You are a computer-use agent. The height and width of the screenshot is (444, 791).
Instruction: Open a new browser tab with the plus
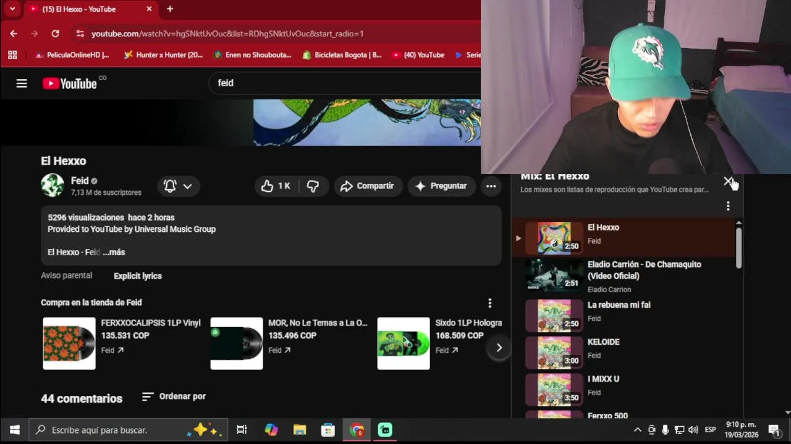click(x=170, y=9)
